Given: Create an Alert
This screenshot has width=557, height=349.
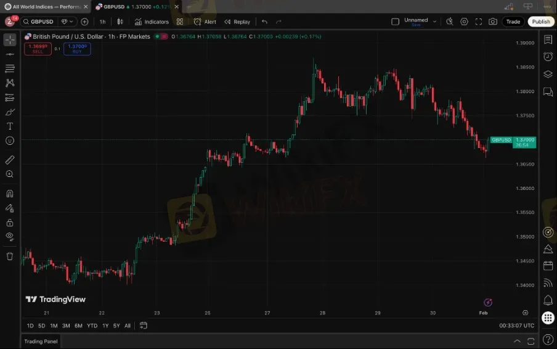Looking at the screenshot, I should coord(205,22).
